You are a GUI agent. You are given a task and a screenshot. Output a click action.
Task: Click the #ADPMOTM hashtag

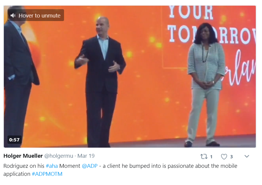click(x=47, y=174)
